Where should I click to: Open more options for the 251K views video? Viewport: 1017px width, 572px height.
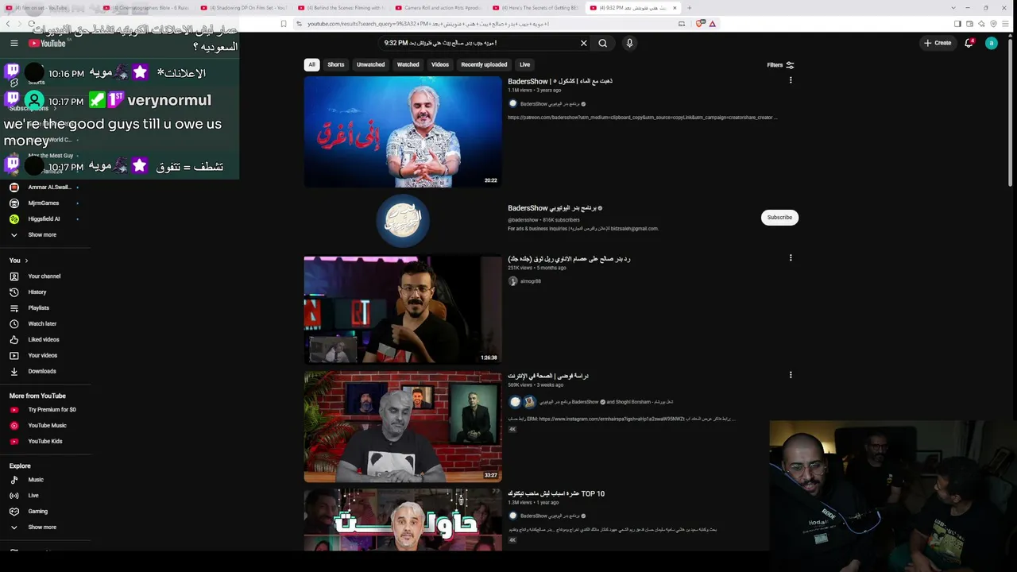[x=791, y=258]
